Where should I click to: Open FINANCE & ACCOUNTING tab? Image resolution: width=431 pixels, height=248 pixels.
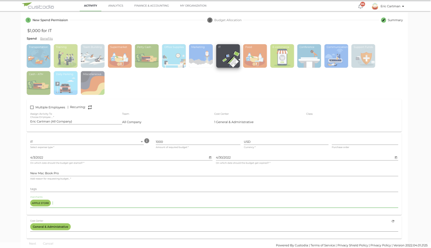[x=151, y=6]
